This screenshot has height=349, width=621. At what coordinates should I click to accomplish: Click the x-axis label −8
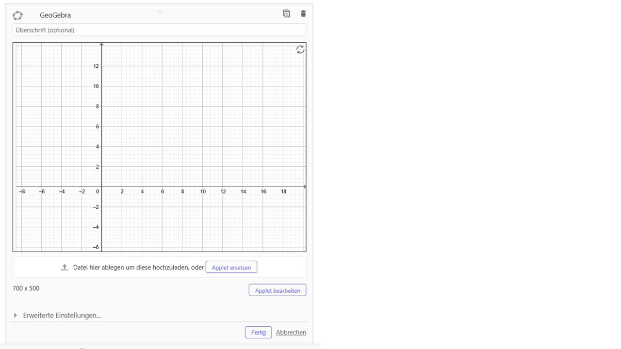point(22,191)
